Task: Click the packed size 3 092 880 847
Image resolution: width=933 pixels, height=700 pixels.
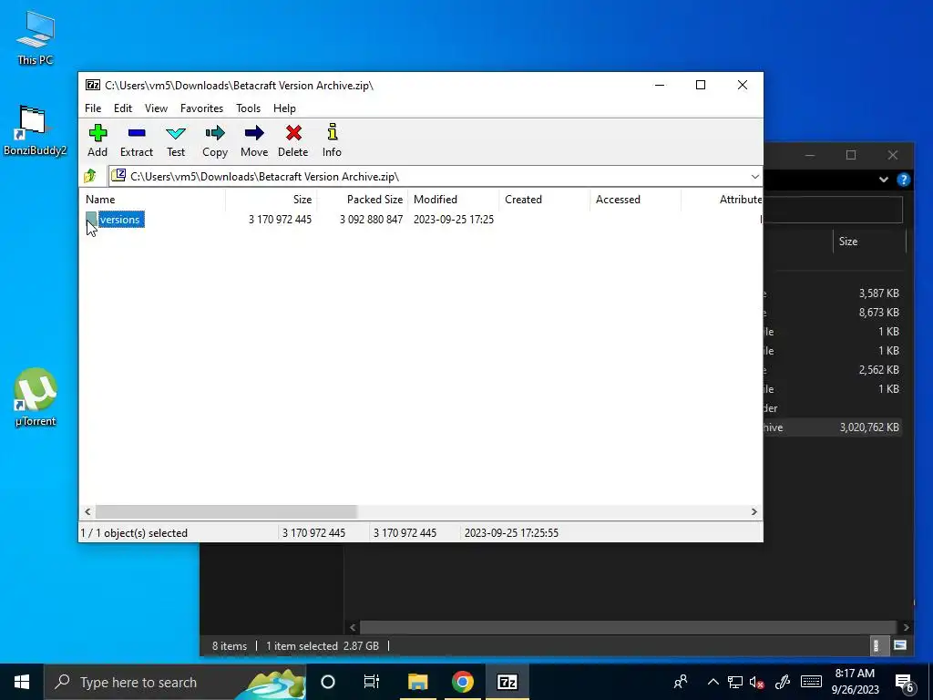Action: click(x=371, y=220)
